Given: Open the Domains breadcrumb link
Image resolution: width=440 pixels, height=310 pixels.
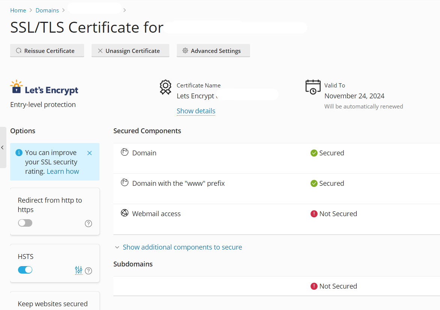Looking at the screenshot, I should tap(47, 10).
